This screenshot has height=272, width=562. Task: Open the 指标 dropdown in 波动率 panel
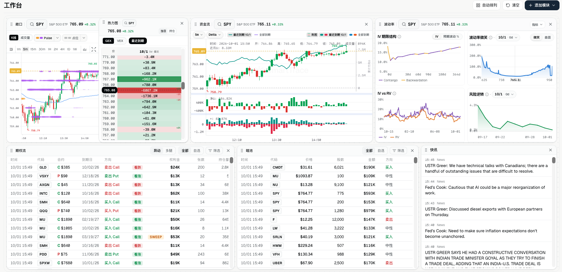[537, 25]
